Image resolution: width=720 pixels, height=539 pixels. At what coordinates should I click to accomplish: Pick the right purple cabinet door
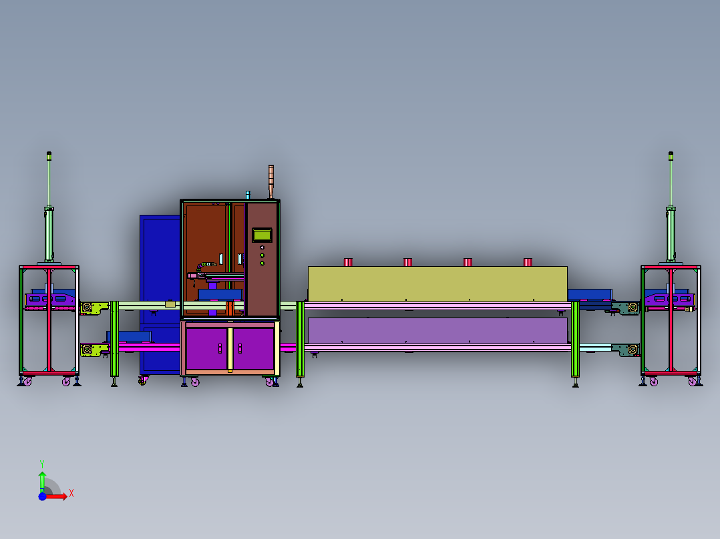pyautogui.click(x=254, y=348)
